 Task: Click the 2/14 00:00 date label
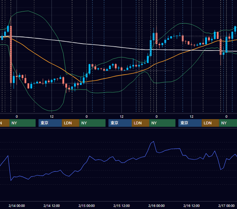click(x=17, y=206)
